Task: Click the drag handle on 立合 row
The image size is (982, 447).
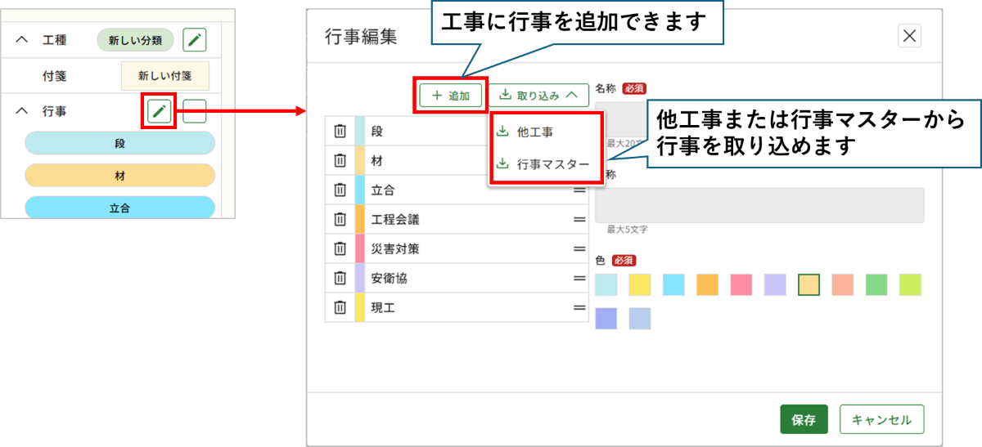Action: (579, 190)
